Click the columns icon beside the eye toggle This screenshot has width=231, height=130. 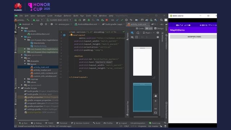tap(137, 37)
